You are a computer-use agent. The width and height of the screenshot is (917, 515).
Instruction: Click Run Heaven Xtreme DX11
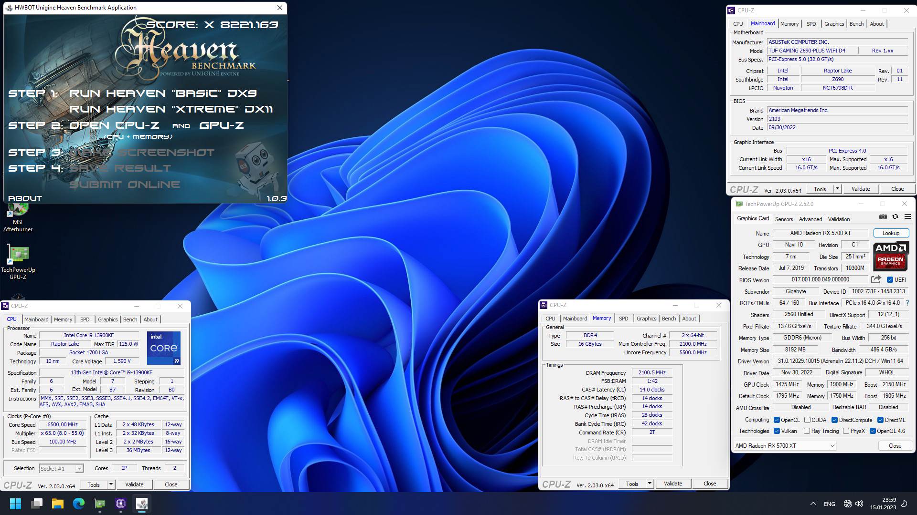171,109
